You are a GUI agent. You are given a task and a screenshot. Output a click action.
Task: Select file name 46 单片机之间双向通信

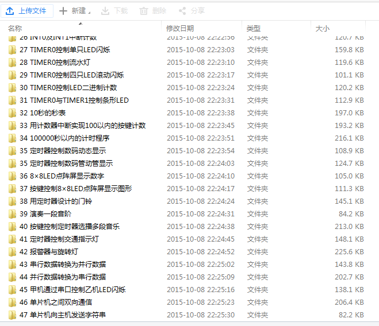(x=56, y=302)
